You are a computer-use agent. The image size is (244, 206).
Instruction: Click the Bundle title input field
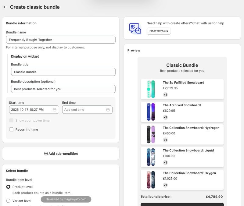click(63, 72)
